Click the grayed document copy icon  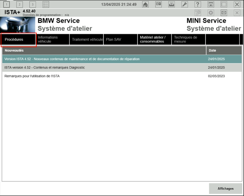coord(197,13)
